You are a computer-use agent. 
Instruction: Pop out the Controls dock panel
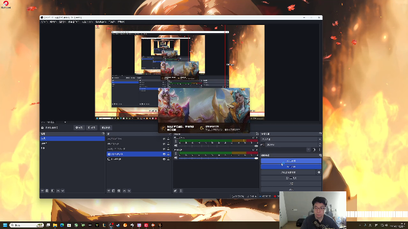coord(320,155)
